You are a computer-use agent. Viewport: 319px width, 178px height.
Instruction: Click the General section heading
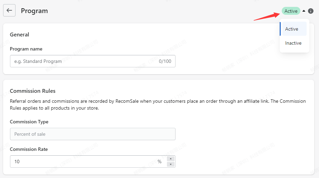19,34
